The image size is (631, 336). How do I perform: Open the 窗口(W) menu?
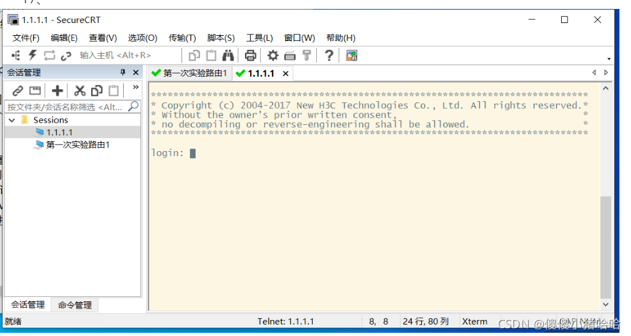(x=299, y=38)
